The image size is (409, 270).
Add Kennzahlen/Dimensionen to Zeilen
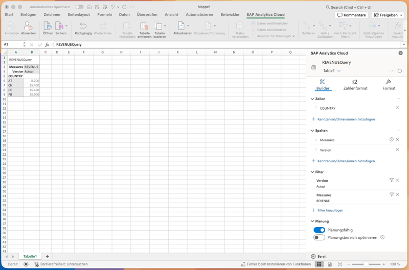343,119
